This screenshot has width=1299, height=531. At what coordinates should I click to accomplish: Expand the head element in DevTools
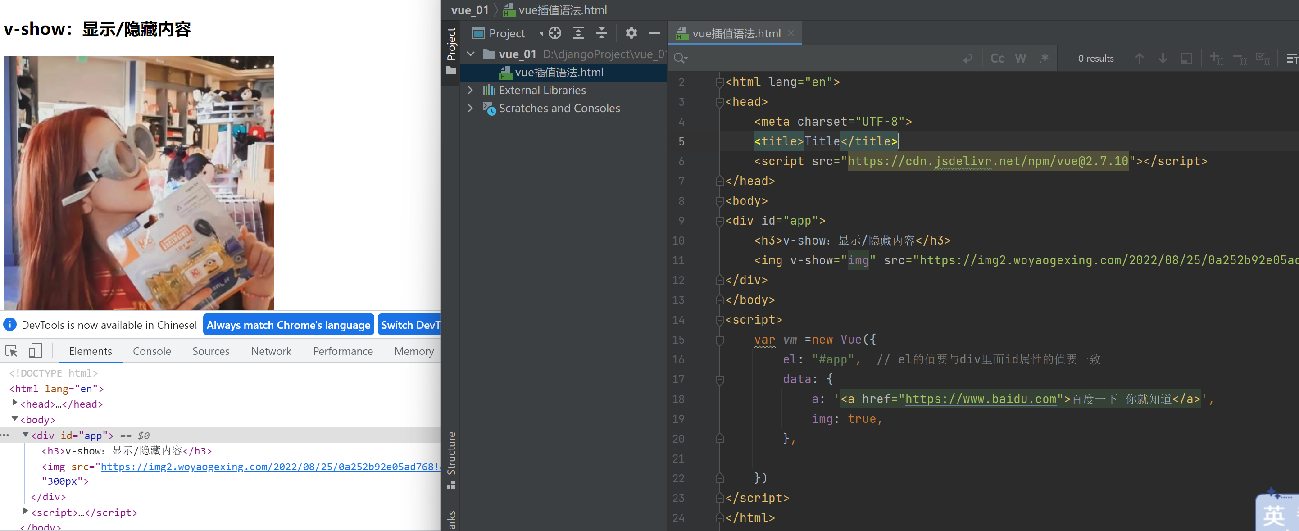tap(14, 403)
